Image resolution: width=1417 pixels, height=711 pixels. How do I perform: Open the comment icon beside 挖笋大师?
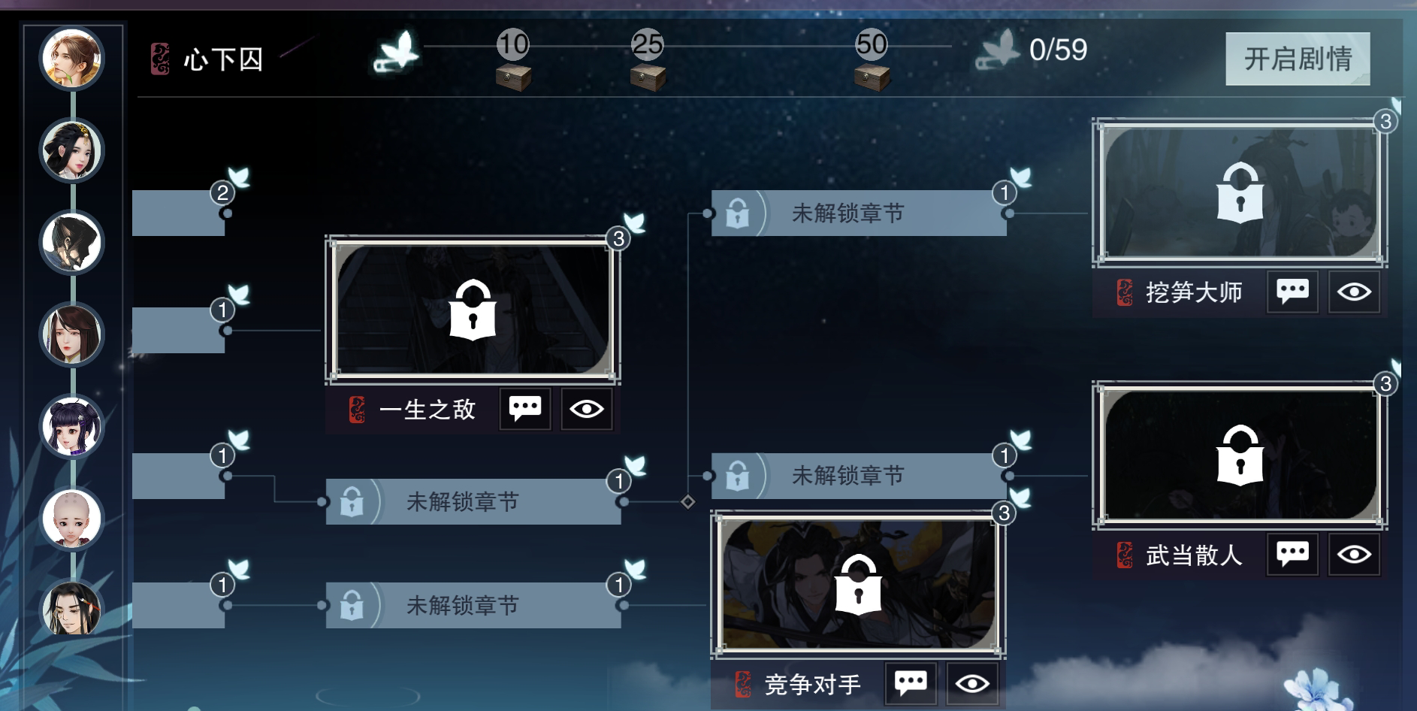click(x=1292, y=292)
